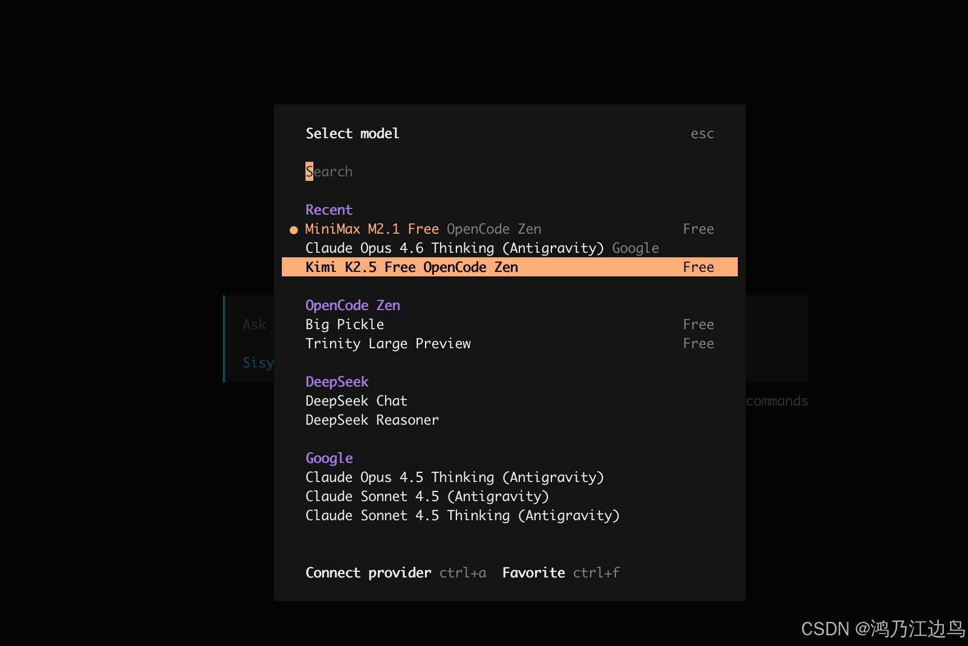The height and width of the screenshot is (646, 968).
Task: Click the Google section heading
Action: click(x=329, y=458)
